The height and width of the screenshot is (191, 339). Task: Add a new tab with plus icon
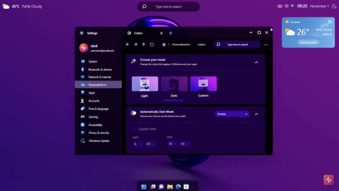pyautogui.click(x=170, y=33)
